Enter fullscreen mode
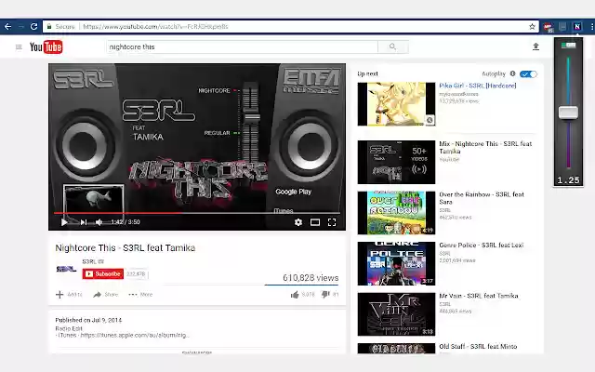 (x=332, y=222)
